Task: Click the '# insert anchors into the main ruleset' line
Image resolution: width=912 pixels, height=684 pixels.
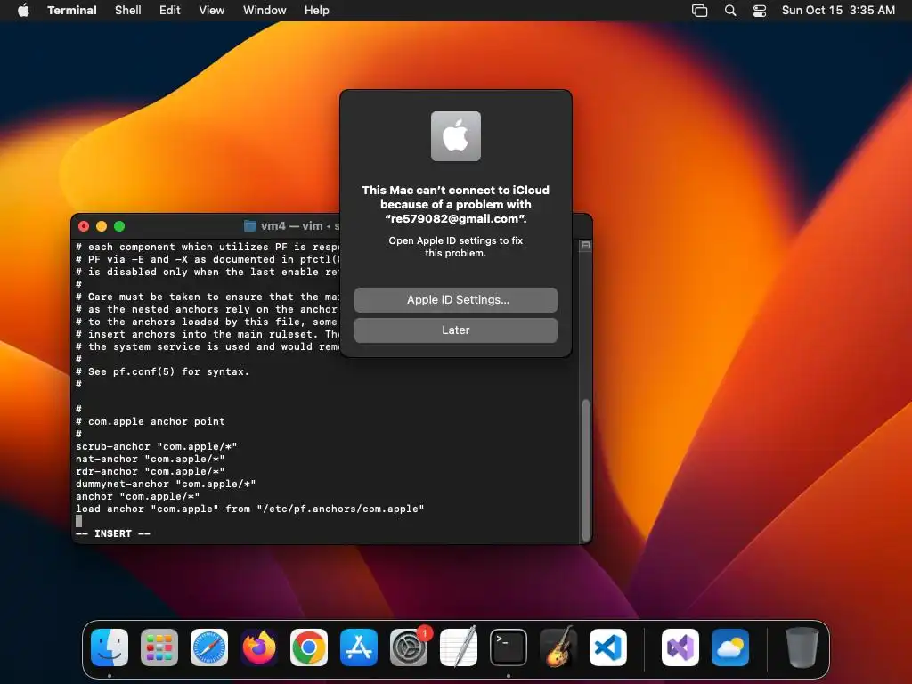Action: (208, 335)
